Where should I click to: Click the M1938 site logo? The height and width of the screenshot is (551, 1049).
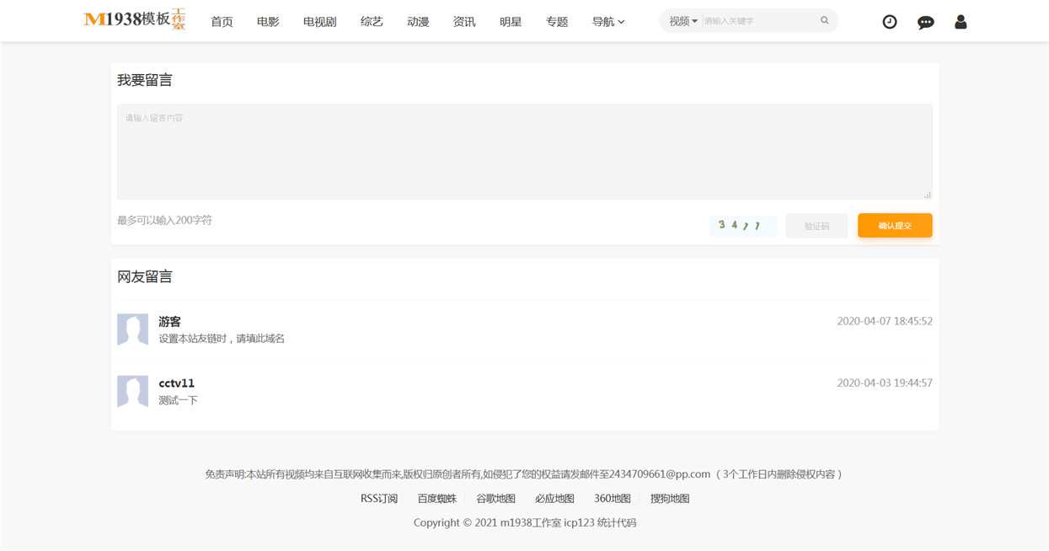135,19
